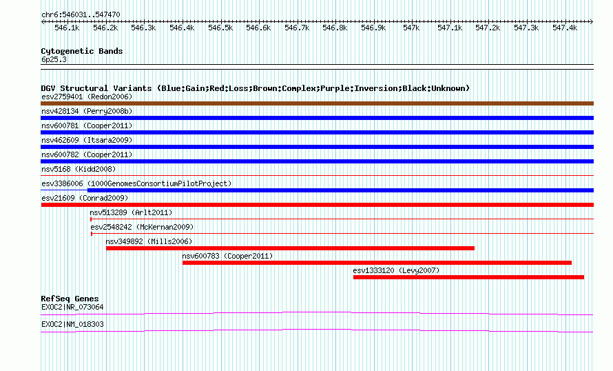Click the blue nsv428134 gain bar

tap(317, 118)
